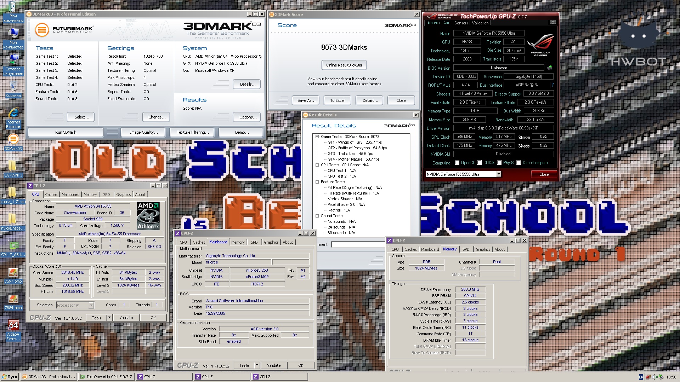Click the comment input field in Result Details

(358, 244)
